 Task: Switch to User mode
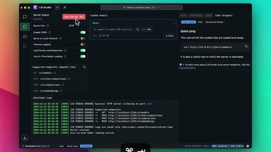click(x=61, y=146)
